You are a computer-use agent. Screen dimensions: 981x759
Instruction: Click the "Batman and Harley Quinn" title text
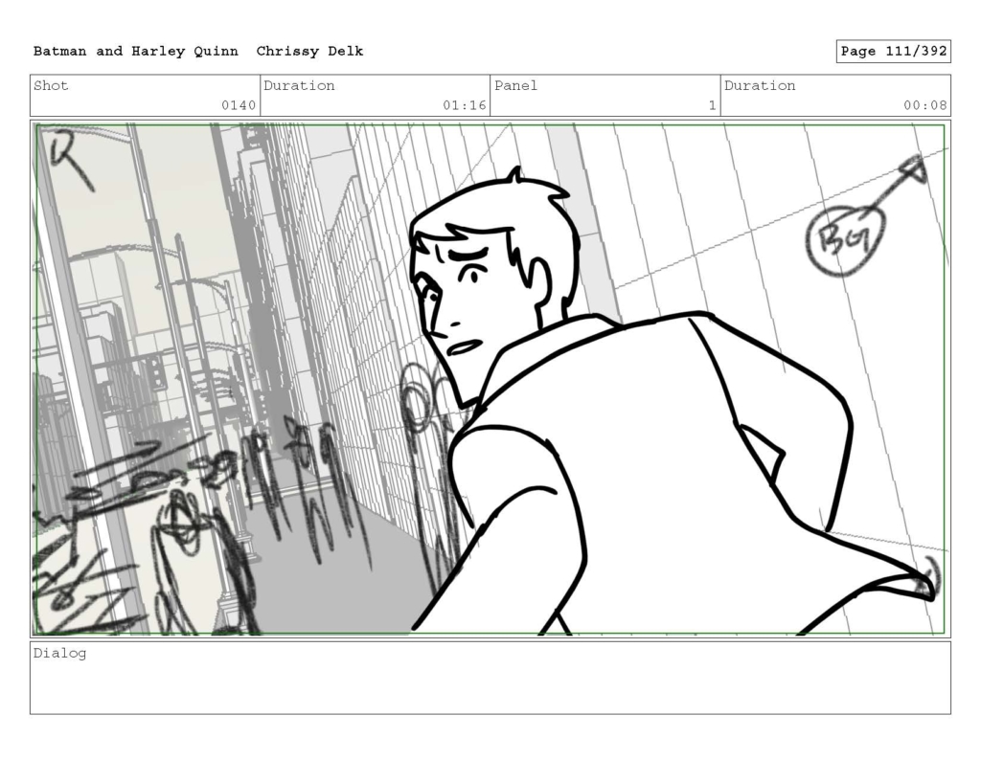[x=136, y=52]
